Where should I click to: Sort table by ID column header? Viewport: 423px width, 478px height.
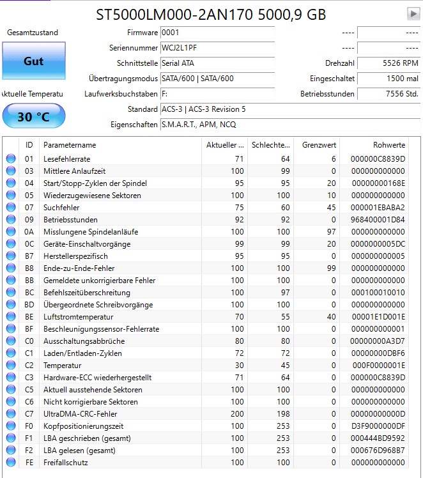(x=29, y=145)
